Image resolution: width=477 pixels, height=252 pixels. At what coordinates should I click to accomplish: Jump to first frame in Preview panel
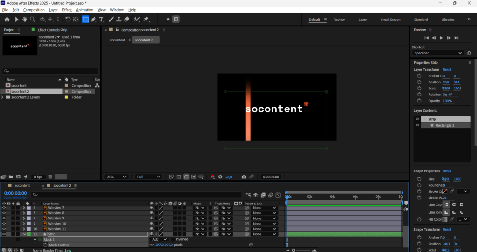(x=427, y=38)
